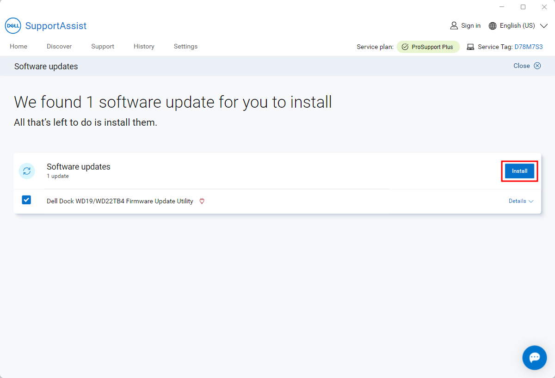555x378 pixels.
Task: Click the Install button
Action: [520, 171]
